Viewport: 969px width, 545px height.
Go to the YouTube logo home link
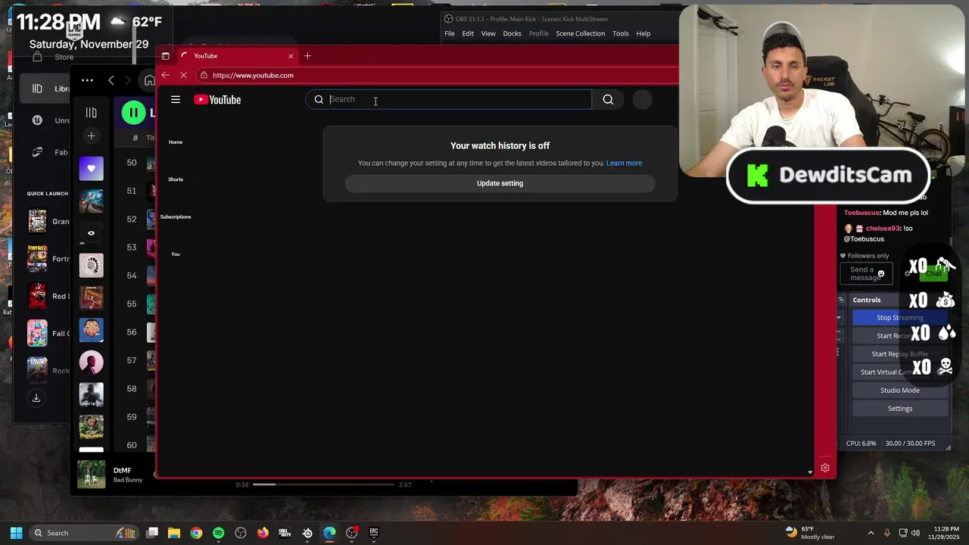click(217, 100)
